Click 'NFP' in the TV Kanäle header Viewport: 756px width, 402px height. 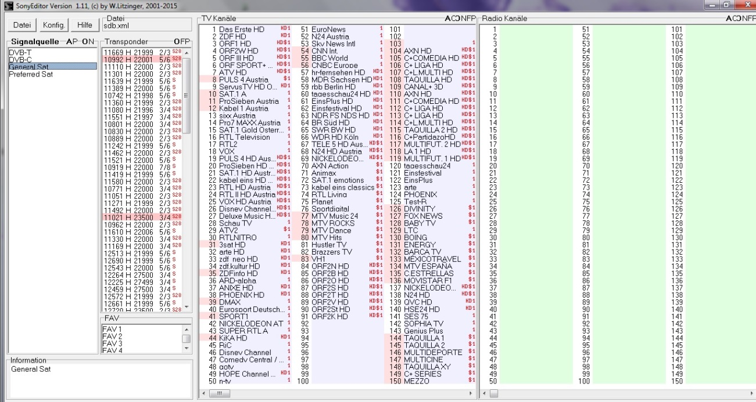467,19
